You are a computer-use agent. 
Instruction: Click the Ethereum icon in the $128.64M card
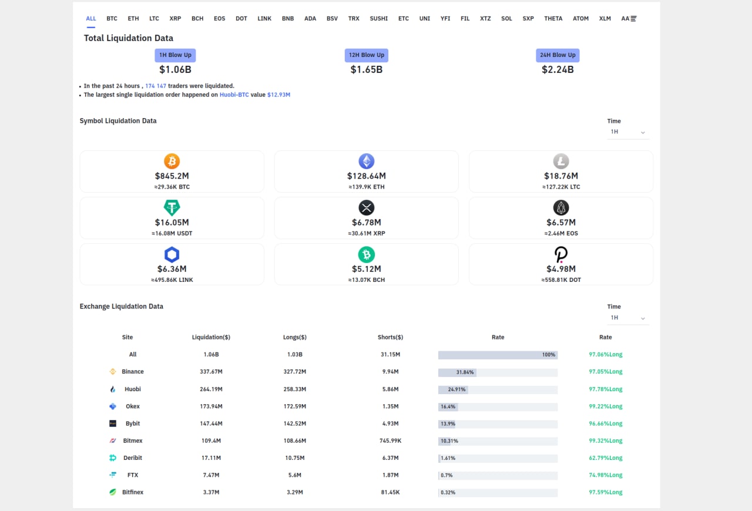(x=367, y=161)
